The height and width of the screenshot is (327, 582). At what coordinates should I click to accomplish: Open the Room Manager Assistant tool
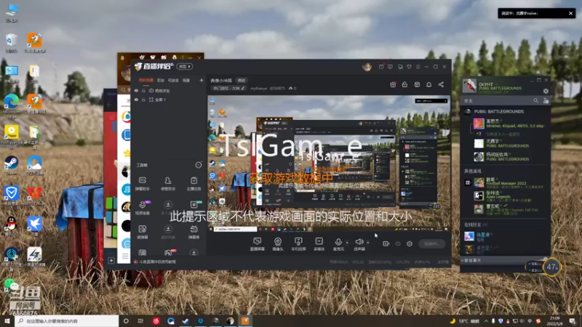tap(168, 184)
